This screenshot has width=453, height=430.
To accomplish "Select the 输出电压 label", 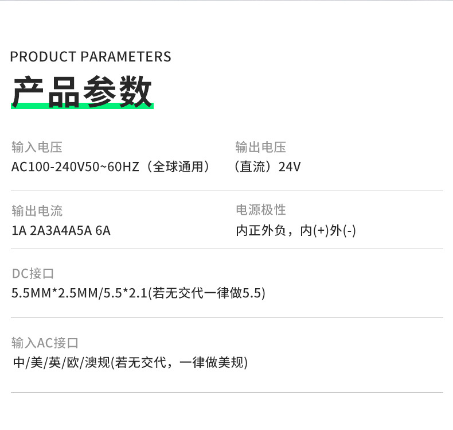I will (260, 148).
